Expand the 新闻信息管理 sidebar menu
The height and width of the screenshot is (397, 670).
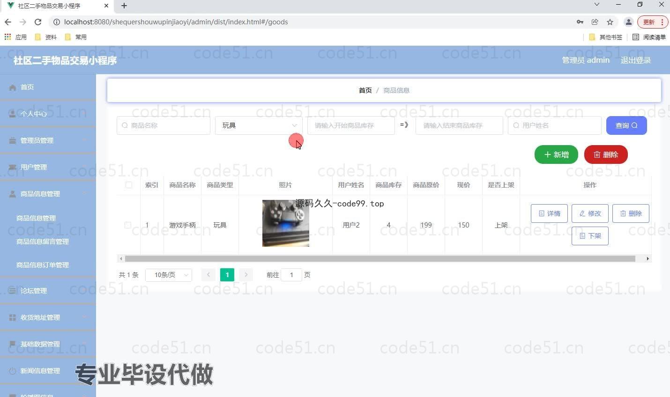pyautogui.click(x=48, y=371)
